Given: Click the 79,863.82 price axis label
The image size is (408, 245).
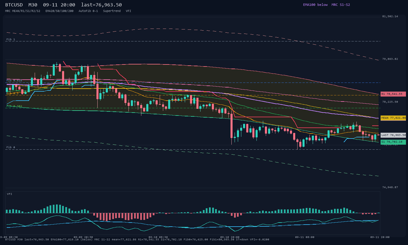Looking at the screenshot, I should point(390,59).
